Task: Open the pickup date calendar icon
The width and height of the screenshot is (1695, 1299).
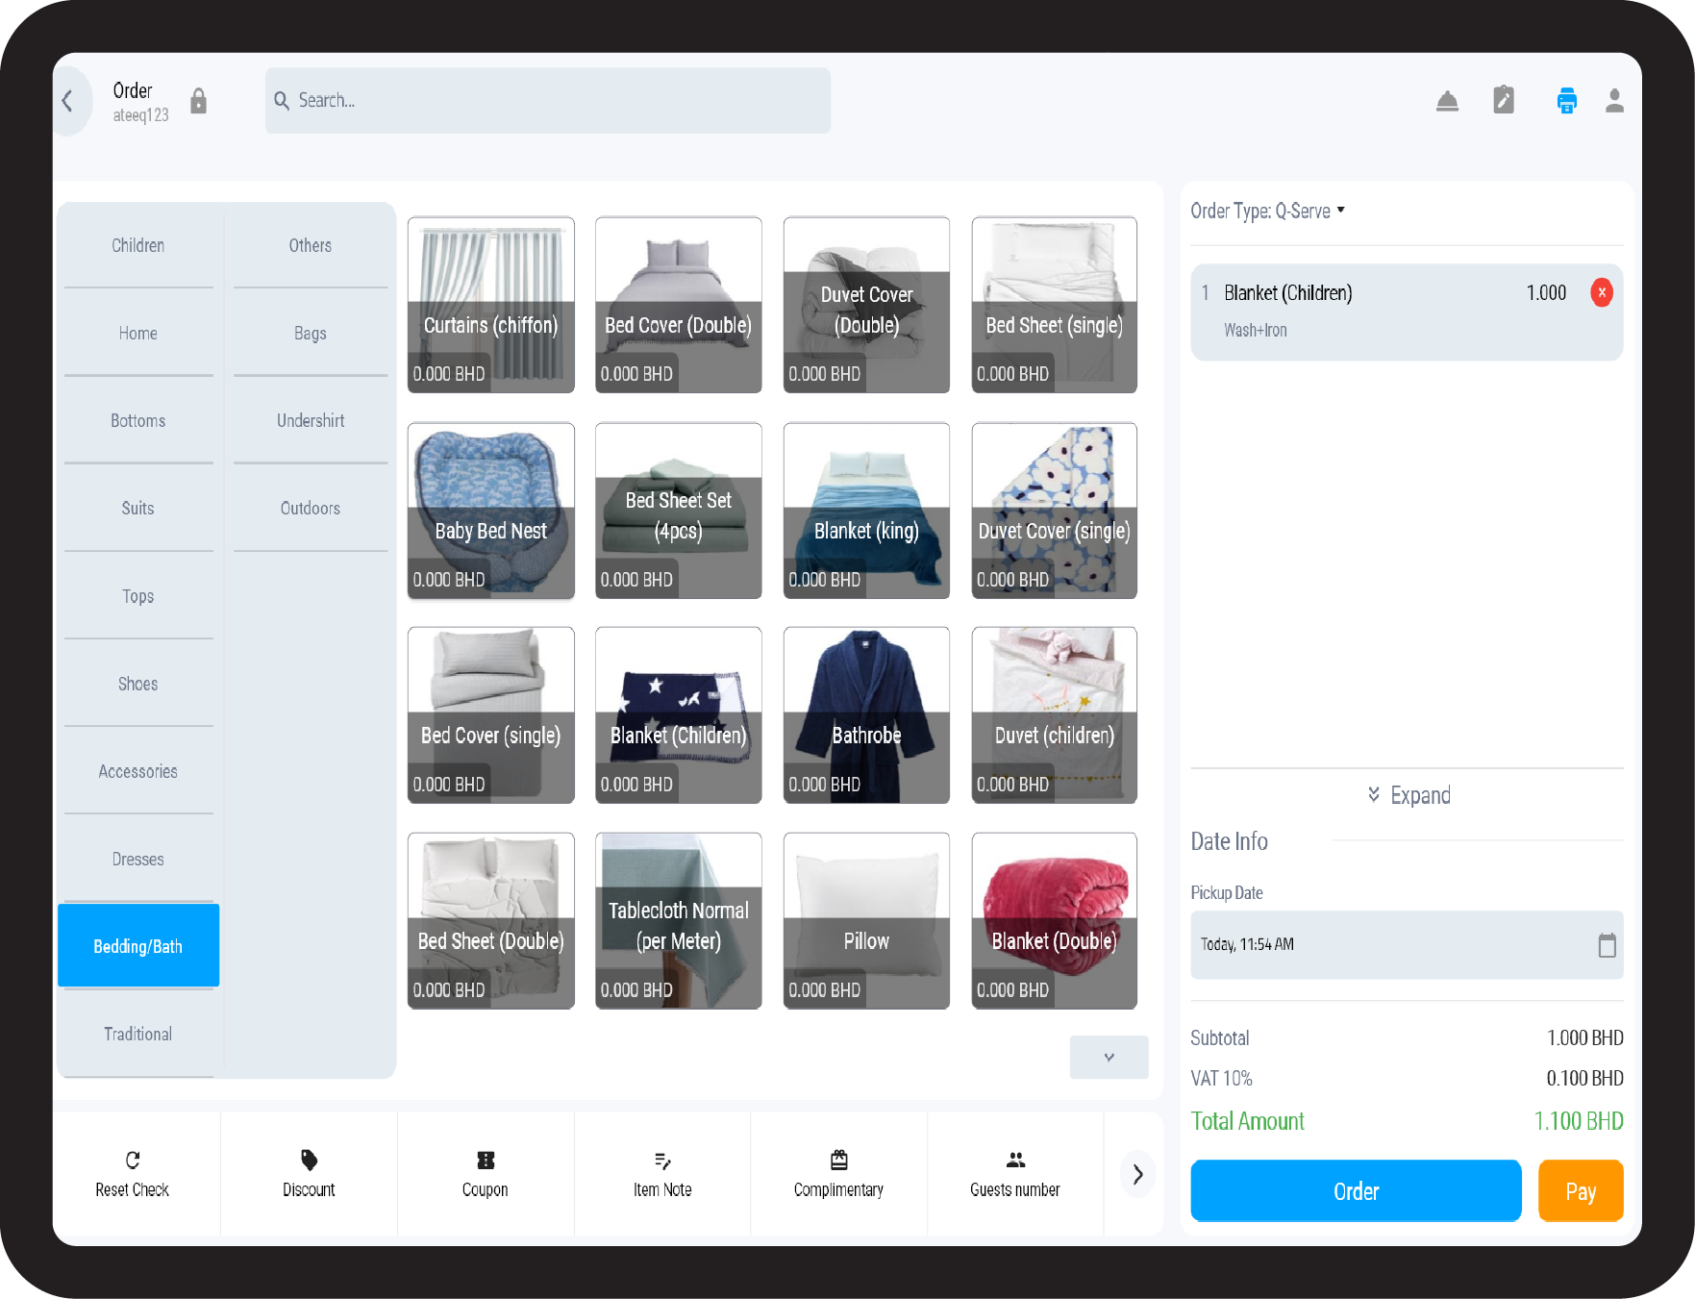Action: 1607,945
